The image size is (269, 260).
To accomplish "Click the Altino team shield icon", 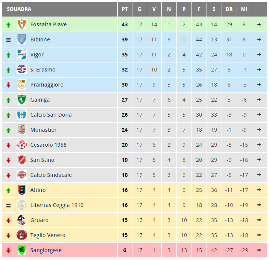I will pos(22,190).
